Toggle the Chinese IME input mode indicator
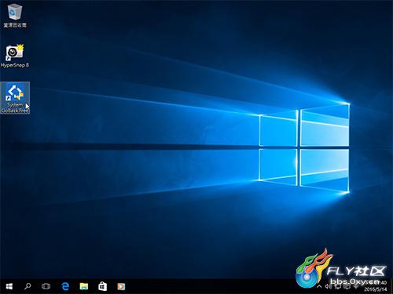Image resolution: width=393 pixels, height=294 pixels. [356, 286]
